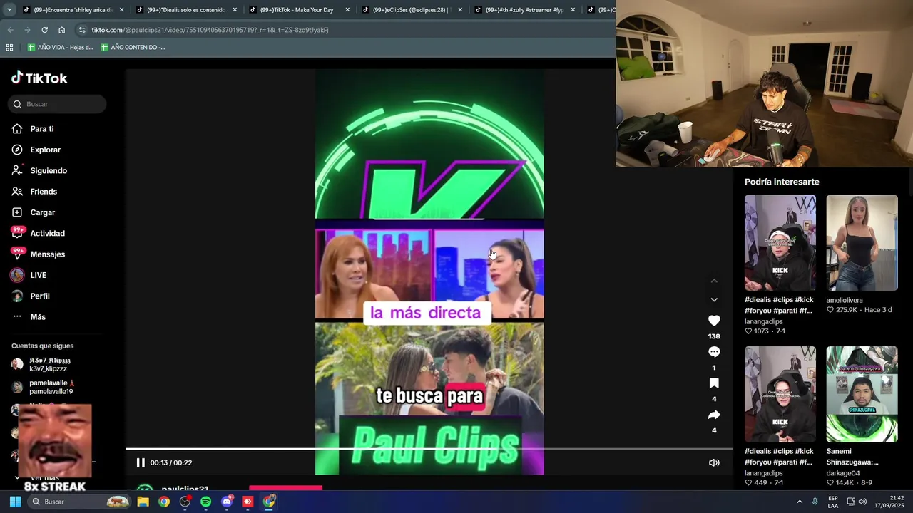Open the Windows Start menu
Image resolution: width=913 pixels, height=513 pixels.
click(x=15, y=502)
